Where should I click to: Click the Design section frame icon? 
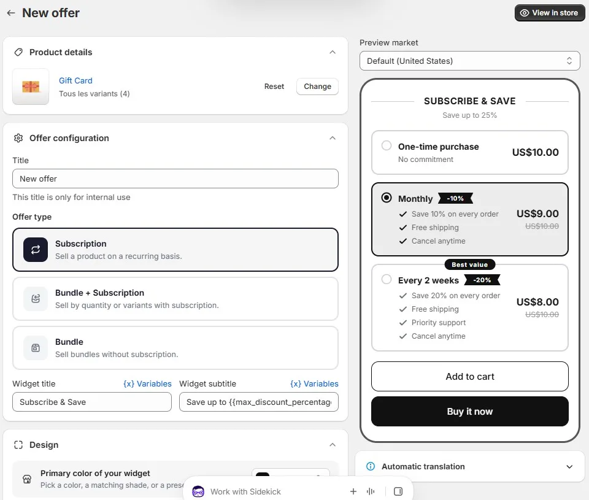(x=18, y=445)
